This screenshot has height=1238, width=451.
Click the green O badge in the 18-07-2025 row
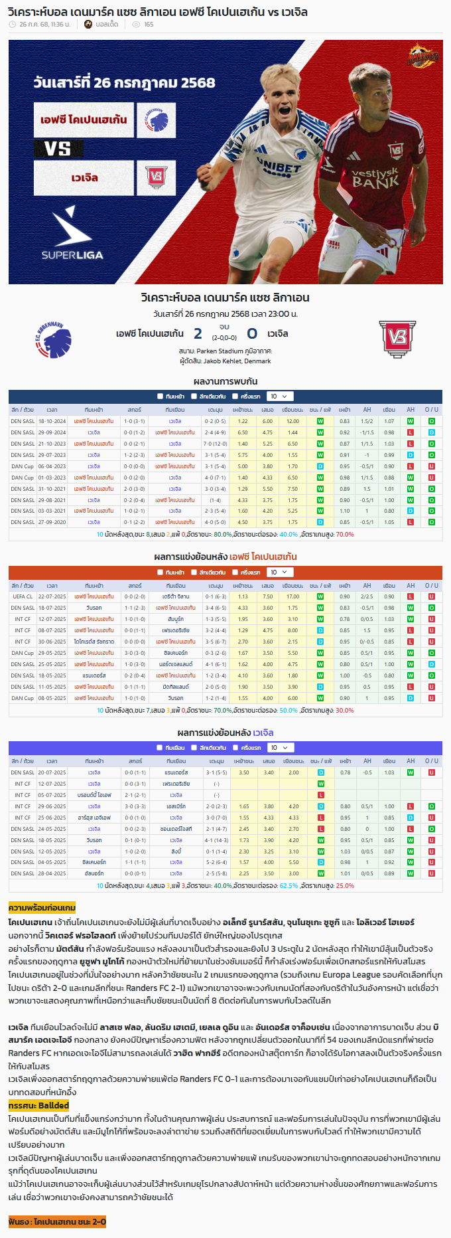click(x=432, y=608)
